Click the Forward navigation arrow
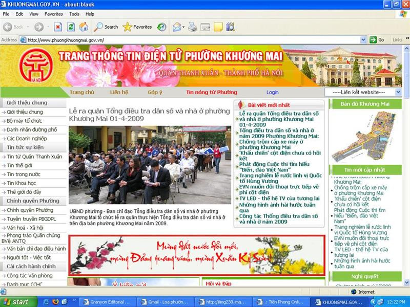The image size is (410, 307). pos(39,27)
